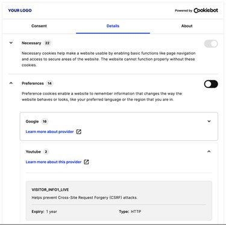Open external link icon beside Google provider

point(79,132)
